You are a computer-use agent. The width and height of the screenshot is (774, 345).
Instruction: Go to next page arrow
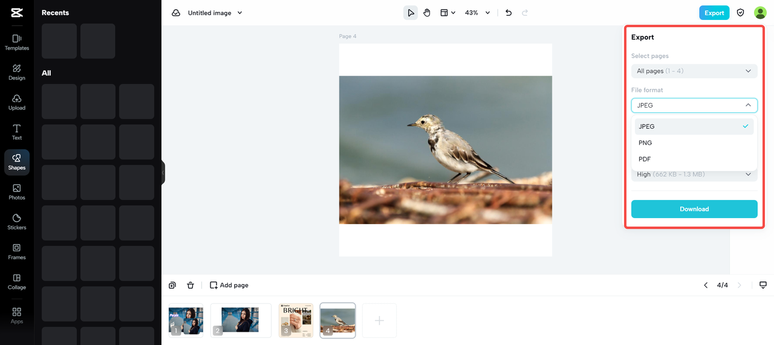740,285
